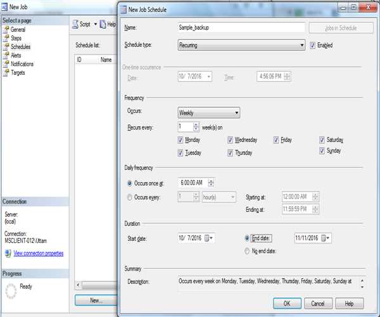380x317 pixels.
Task: Click the Help icon in toolbar
Action: [x=103, y=24]
